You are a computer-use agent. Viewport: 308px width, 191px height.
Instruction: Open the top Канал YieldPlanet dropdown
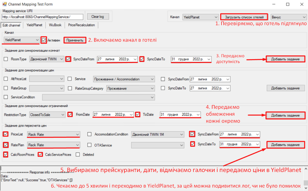[215, 17]
